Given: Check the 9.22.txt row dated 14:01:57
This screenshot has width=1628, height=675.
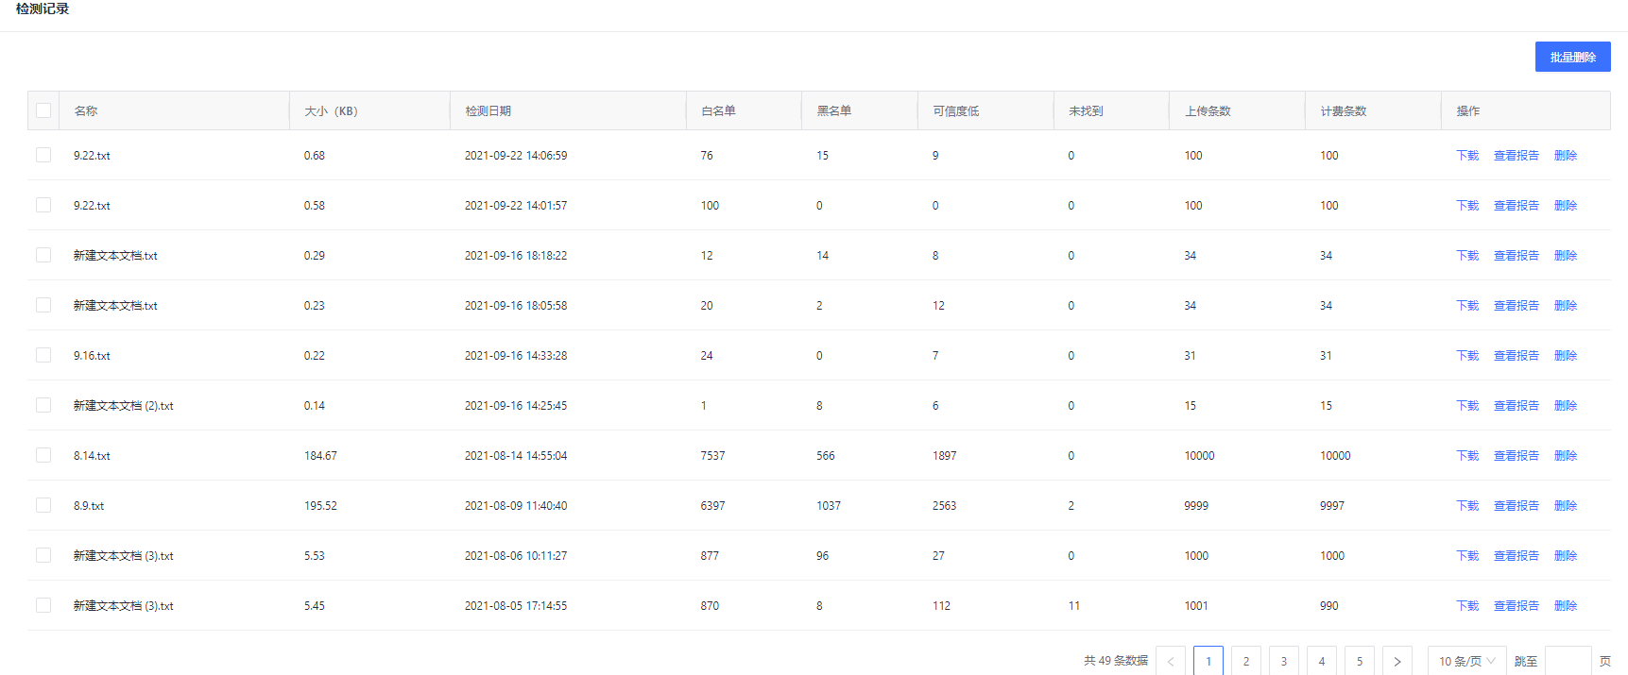Looking at the screenshot, I should point(43,205).
